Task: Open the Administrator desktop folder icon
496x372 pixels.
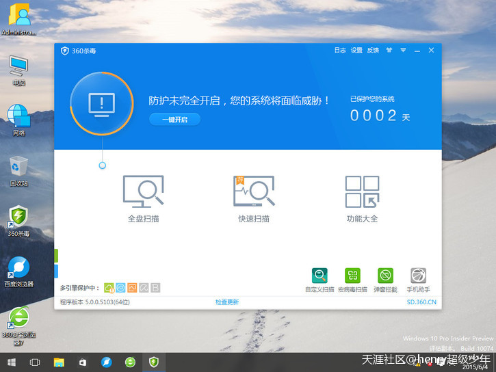Action: coord(19,20)
